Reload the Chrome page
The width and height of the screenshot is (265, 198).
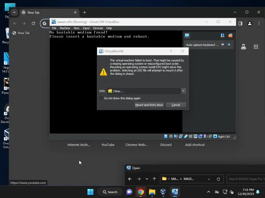pos(33,23)
